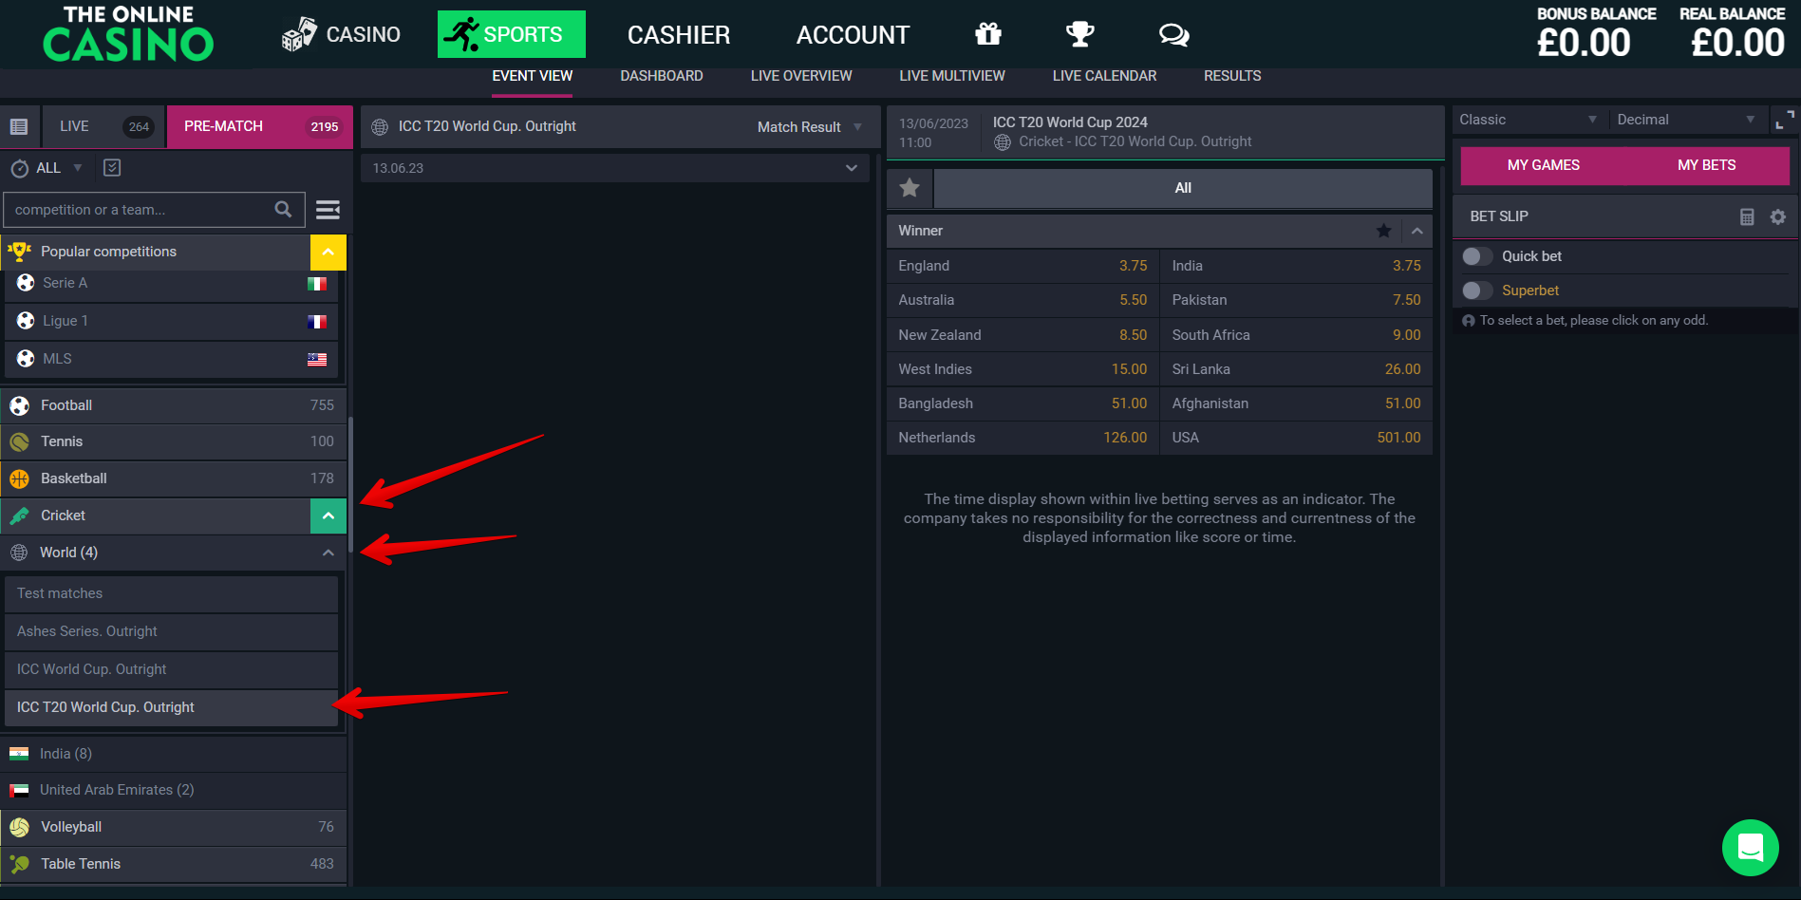1801x900 pixels.
Task: Click The Online Casino logo
Action: [128, 34]
